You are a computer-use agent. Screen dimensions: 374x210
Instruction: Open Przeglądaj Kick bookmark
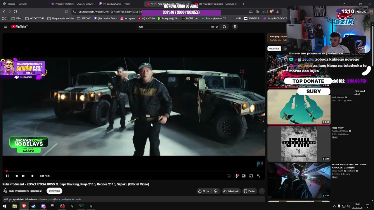tap(168, 18)
